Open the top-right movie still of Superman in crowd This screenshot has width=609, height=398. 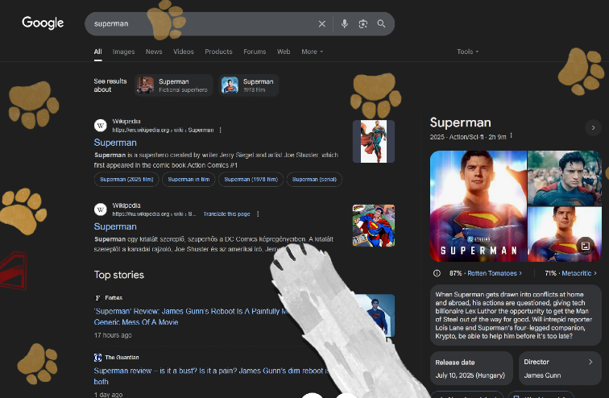(x=565, y=178)
